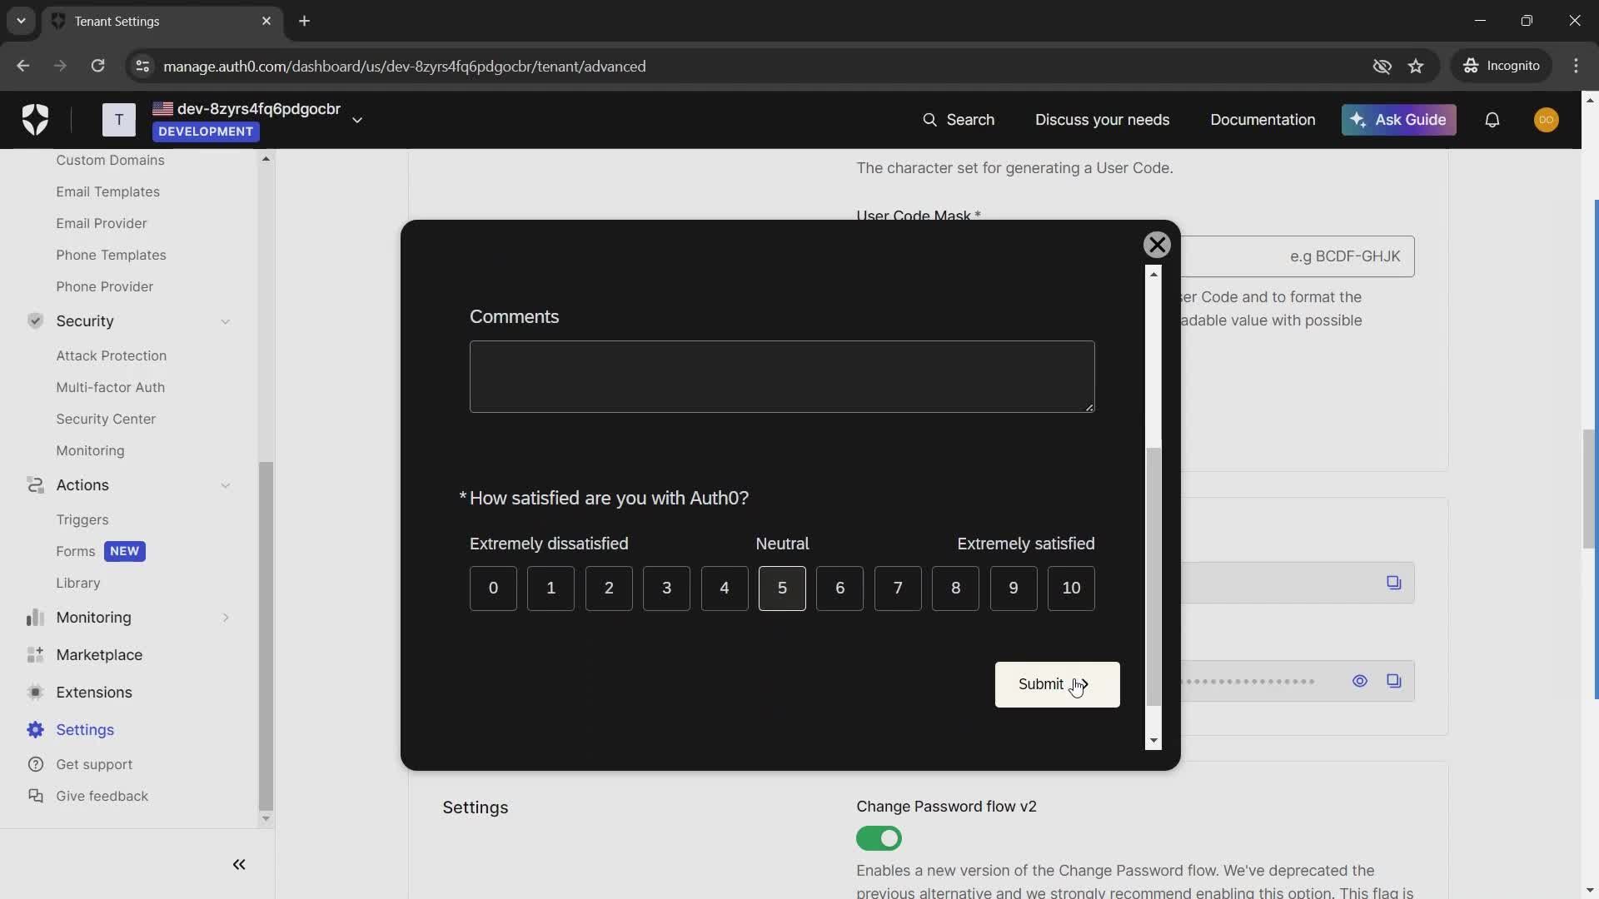
Task: Click the sidebar scrollbar thumb
Action: 266,636
